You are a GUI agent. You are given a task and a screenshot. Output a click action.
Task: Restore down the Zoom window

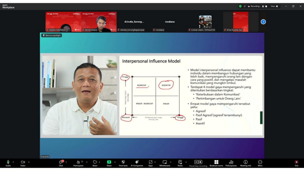pos(293,6)
